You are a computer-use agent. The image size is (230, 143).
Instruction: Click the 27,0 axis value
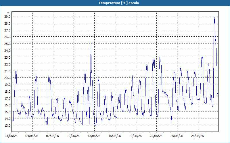point(7,30)
